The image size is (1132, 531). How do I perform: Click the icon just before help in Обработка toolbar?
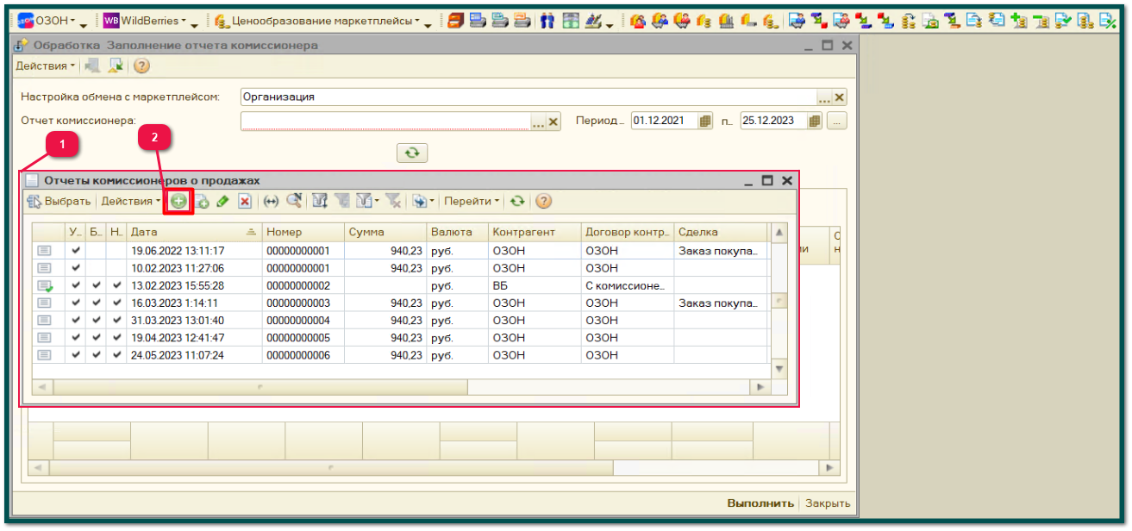click(116, 66)
